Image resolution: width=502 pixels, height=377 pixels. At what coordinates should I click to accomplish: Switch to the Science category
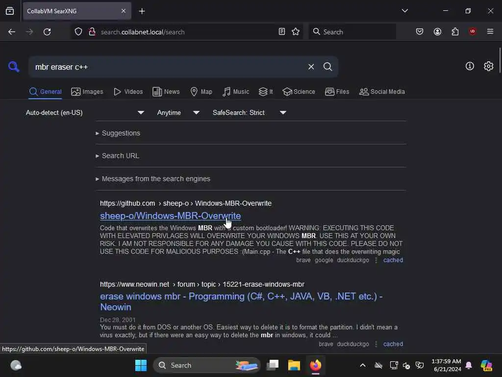[x=299, y=92]
